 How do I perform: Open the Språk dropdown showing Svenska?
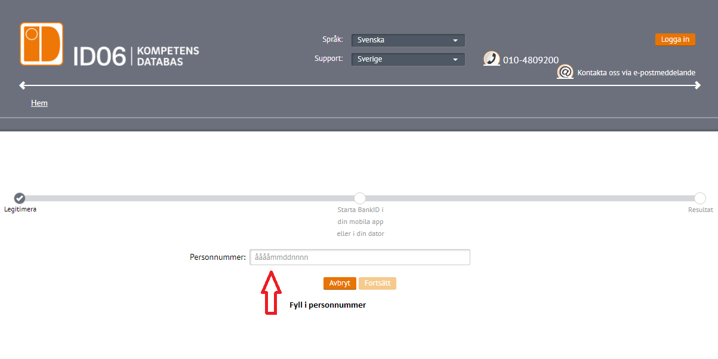408,40
